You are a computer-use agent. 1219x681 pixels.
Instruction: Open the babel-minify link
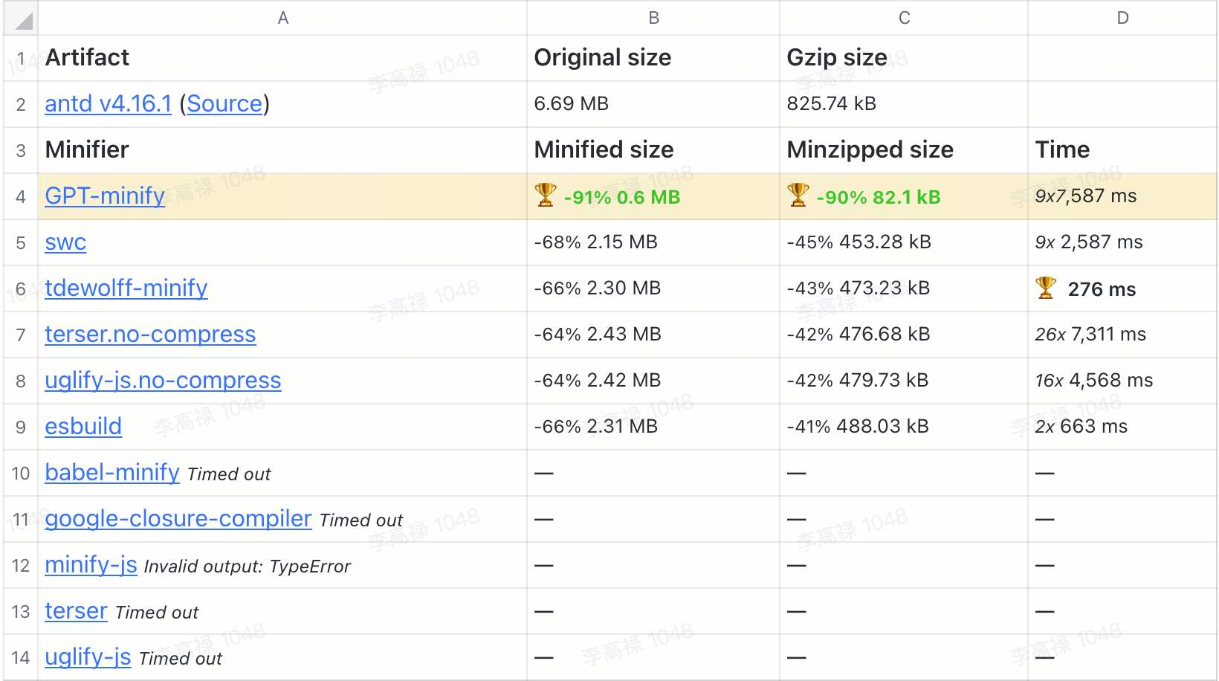coord(112,473)
